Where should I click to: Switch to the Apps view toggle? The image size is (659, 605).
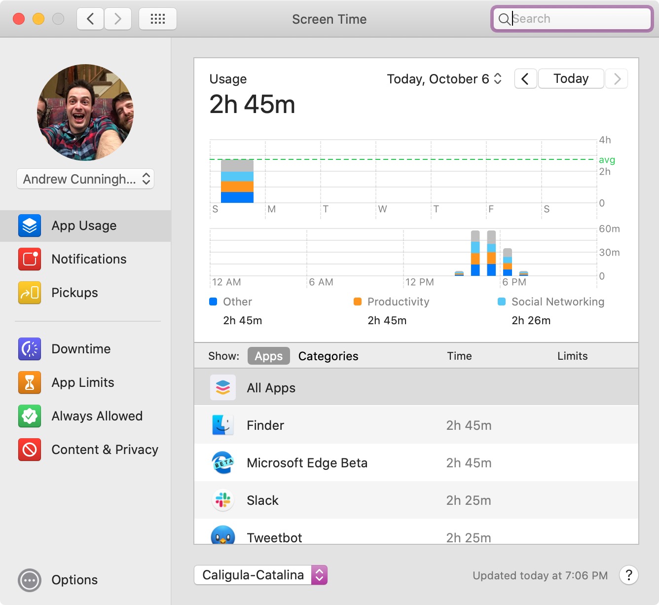point(268,356)
